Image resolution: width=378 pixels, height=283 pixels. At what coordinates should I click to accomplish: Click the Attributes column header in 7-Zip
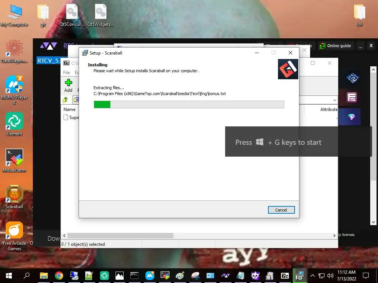point(329,109)
